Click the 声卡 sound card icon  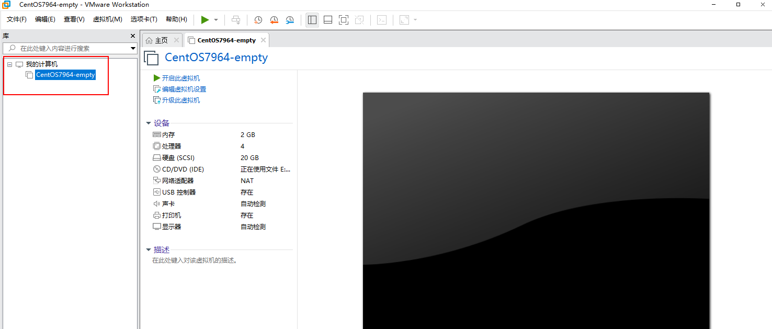pos(157,203)
